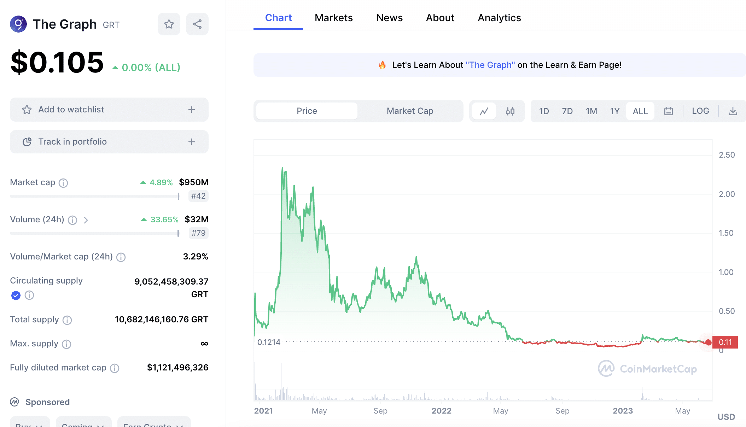The image size is (746, 427).
Task: Click the 10,682,146,160.76 GRT total supply value
Action: [162, 320]
